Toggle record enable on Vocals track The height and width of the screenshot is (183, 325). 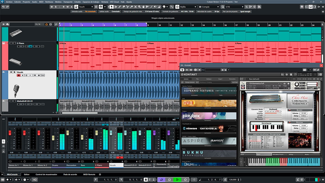point(19,75)
